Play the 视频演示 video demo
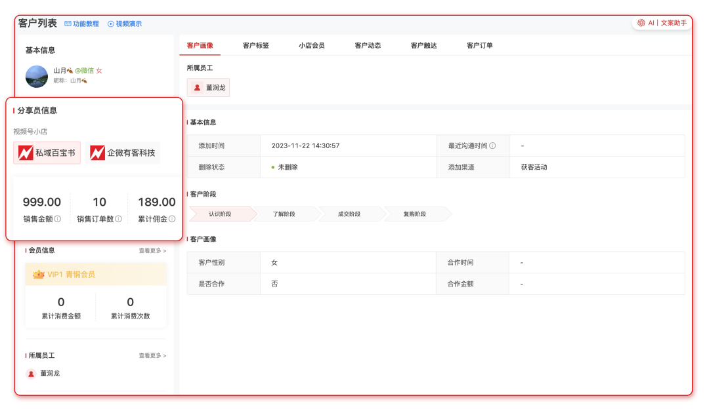 125,24
